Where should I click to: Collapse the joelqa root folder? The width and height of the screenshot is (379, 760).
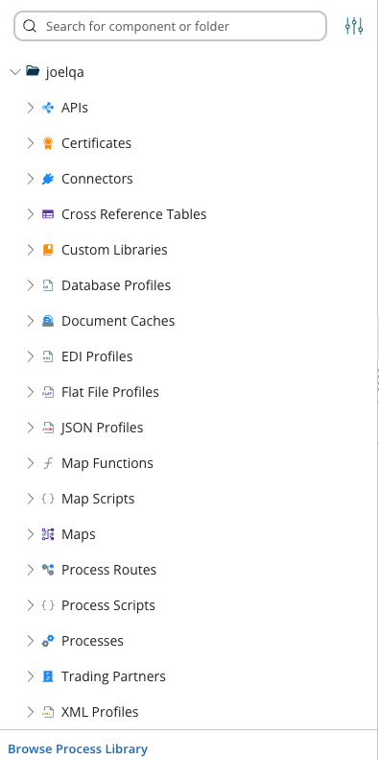coord(15,72)
